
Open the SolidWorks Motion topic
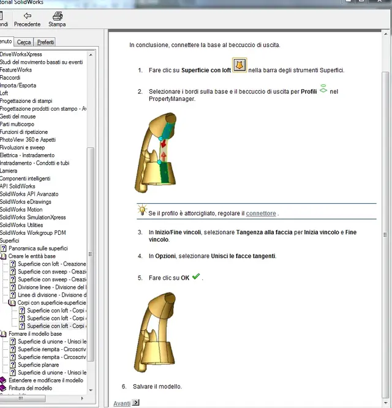pos(21,209)
